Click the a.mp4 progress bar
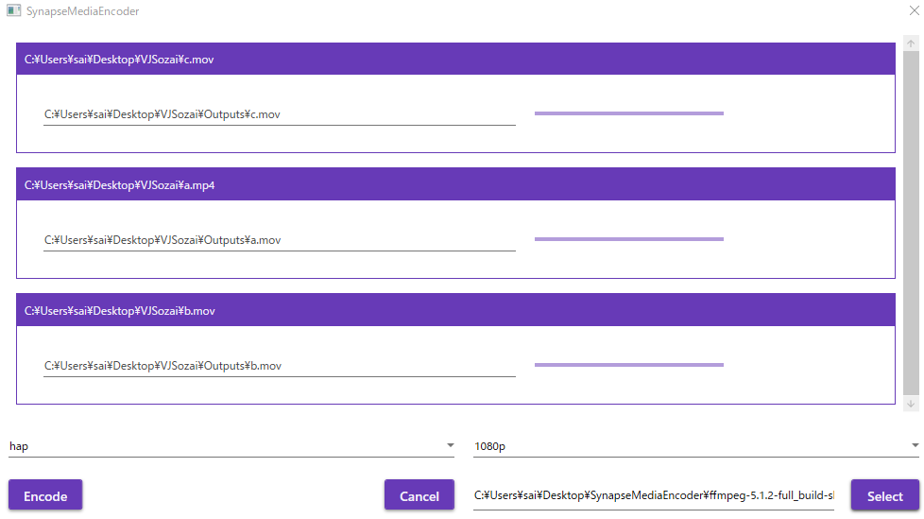 coord(629,239)
